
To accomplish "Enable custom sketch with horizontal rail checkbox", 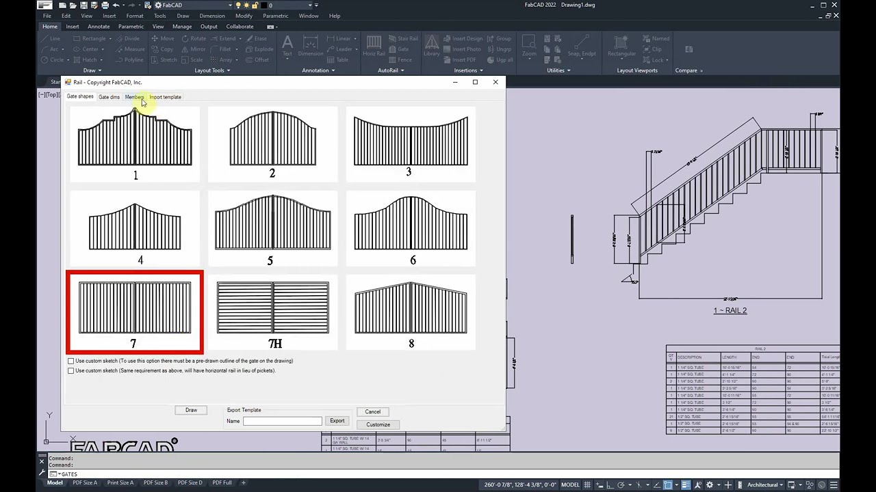I will (x=71, y=371).
